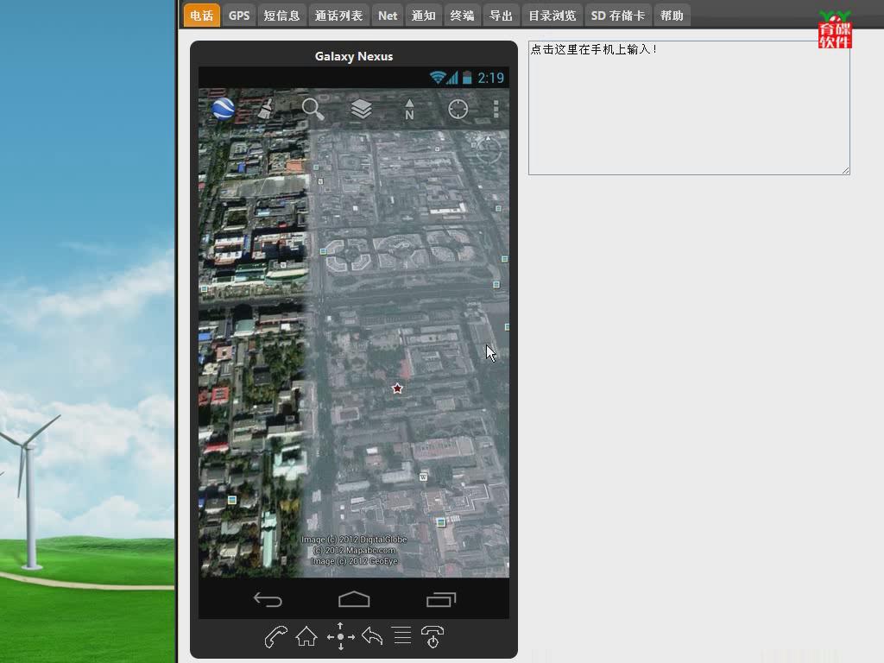The width and height of the screenshot is (884, 663).
Task: Open the three-dot overflow menu
Action: click(x=496, y=109)
